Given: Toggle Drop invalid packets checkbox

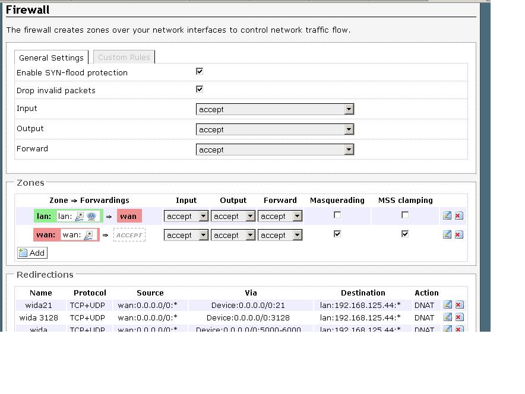Looking at the screenshot, I should pyautogui.click(x=200, y=89).
